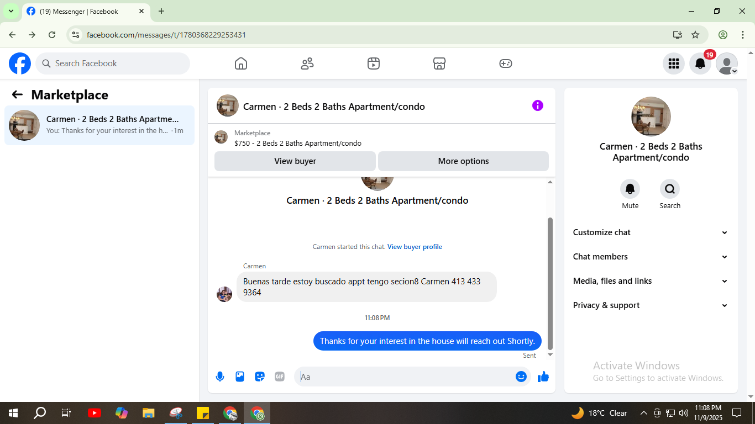Viewport: 755px width, 424px height.
Task: Attach a photo with the image icon
Action: pos(240,377)
